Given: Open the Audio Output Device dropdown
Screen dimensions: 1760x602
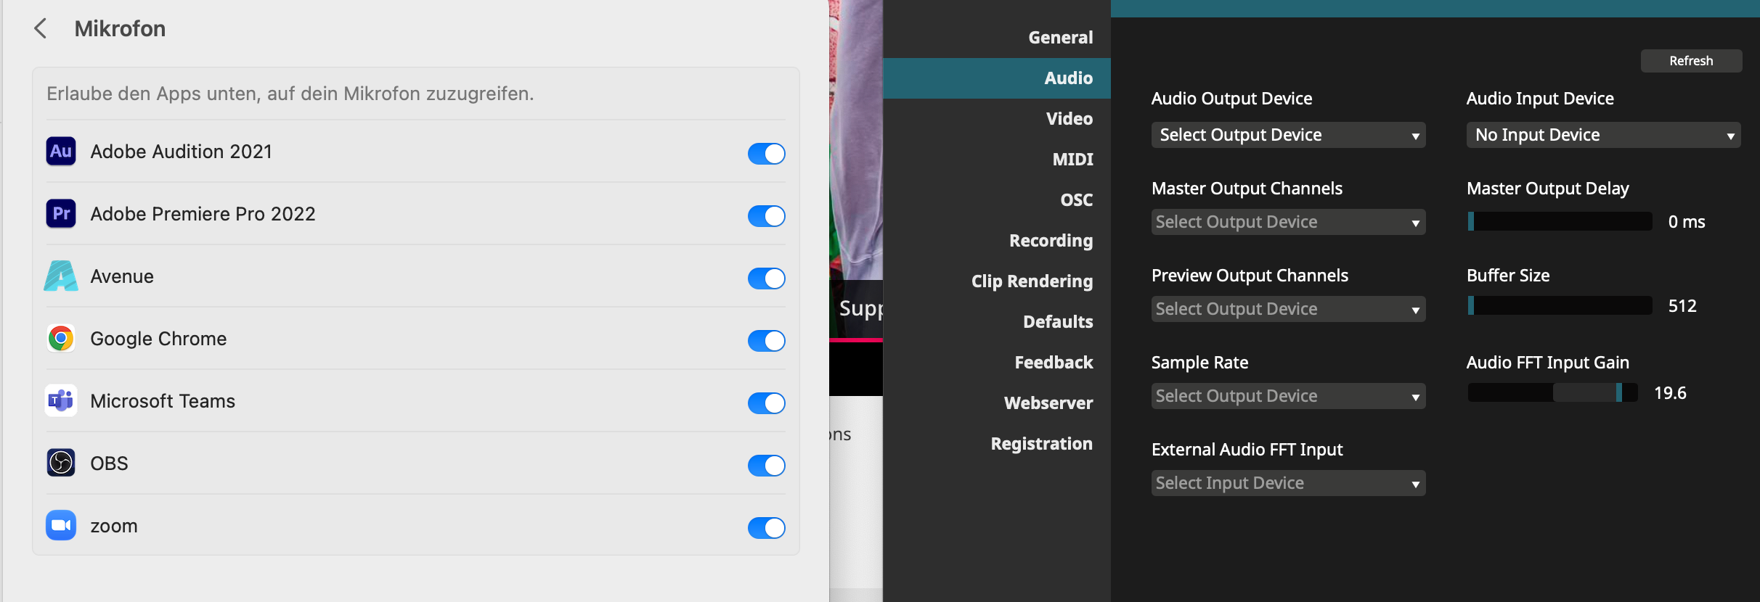Looking at the screenshot, I should click(1287, 136).
